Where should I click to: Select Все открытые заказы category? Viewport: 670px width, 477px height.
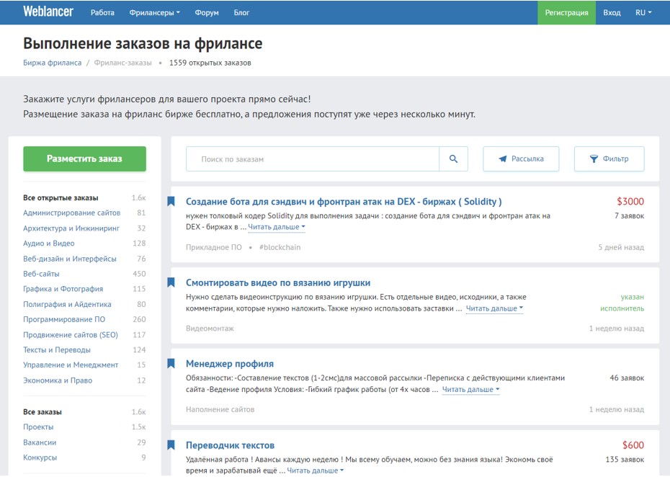point(61,198)
